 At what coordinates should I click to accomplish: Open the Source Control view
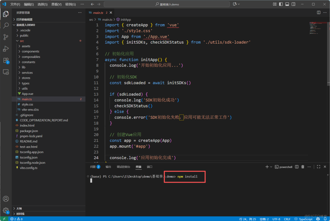(x=6, y=37)
